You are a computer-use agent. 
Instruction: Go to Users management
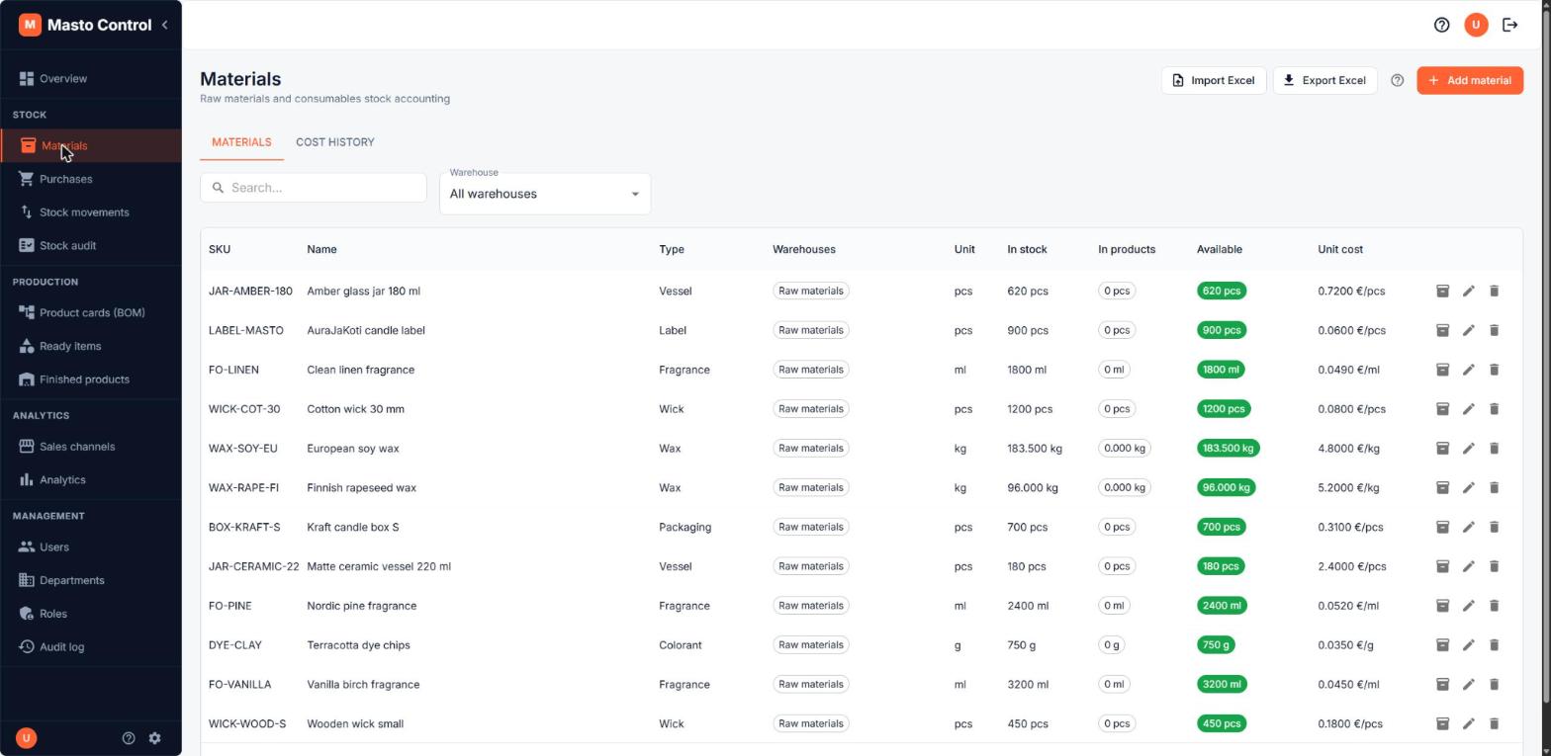click(90, 547)
